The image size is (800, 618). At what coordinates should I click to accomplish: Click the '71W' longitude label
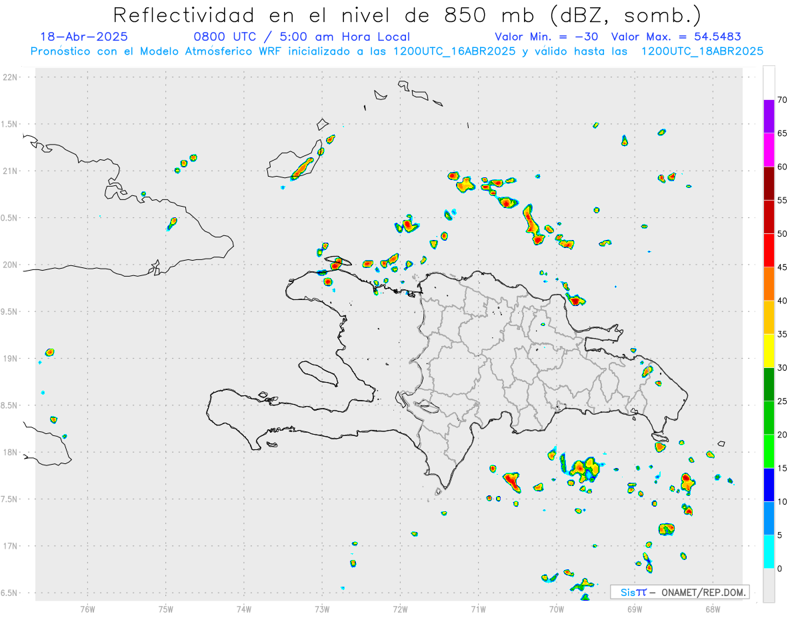click(478, 609)
